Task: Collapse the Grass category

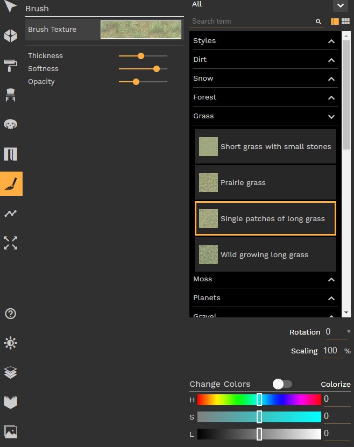Action: point(331,116)
